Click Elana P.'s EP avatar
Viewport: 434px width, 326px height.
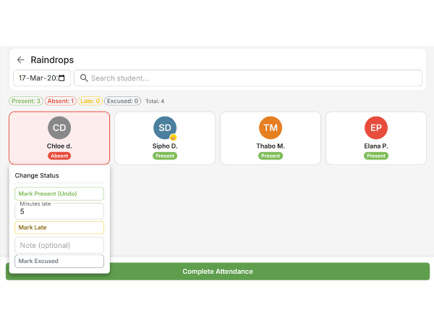375,128
